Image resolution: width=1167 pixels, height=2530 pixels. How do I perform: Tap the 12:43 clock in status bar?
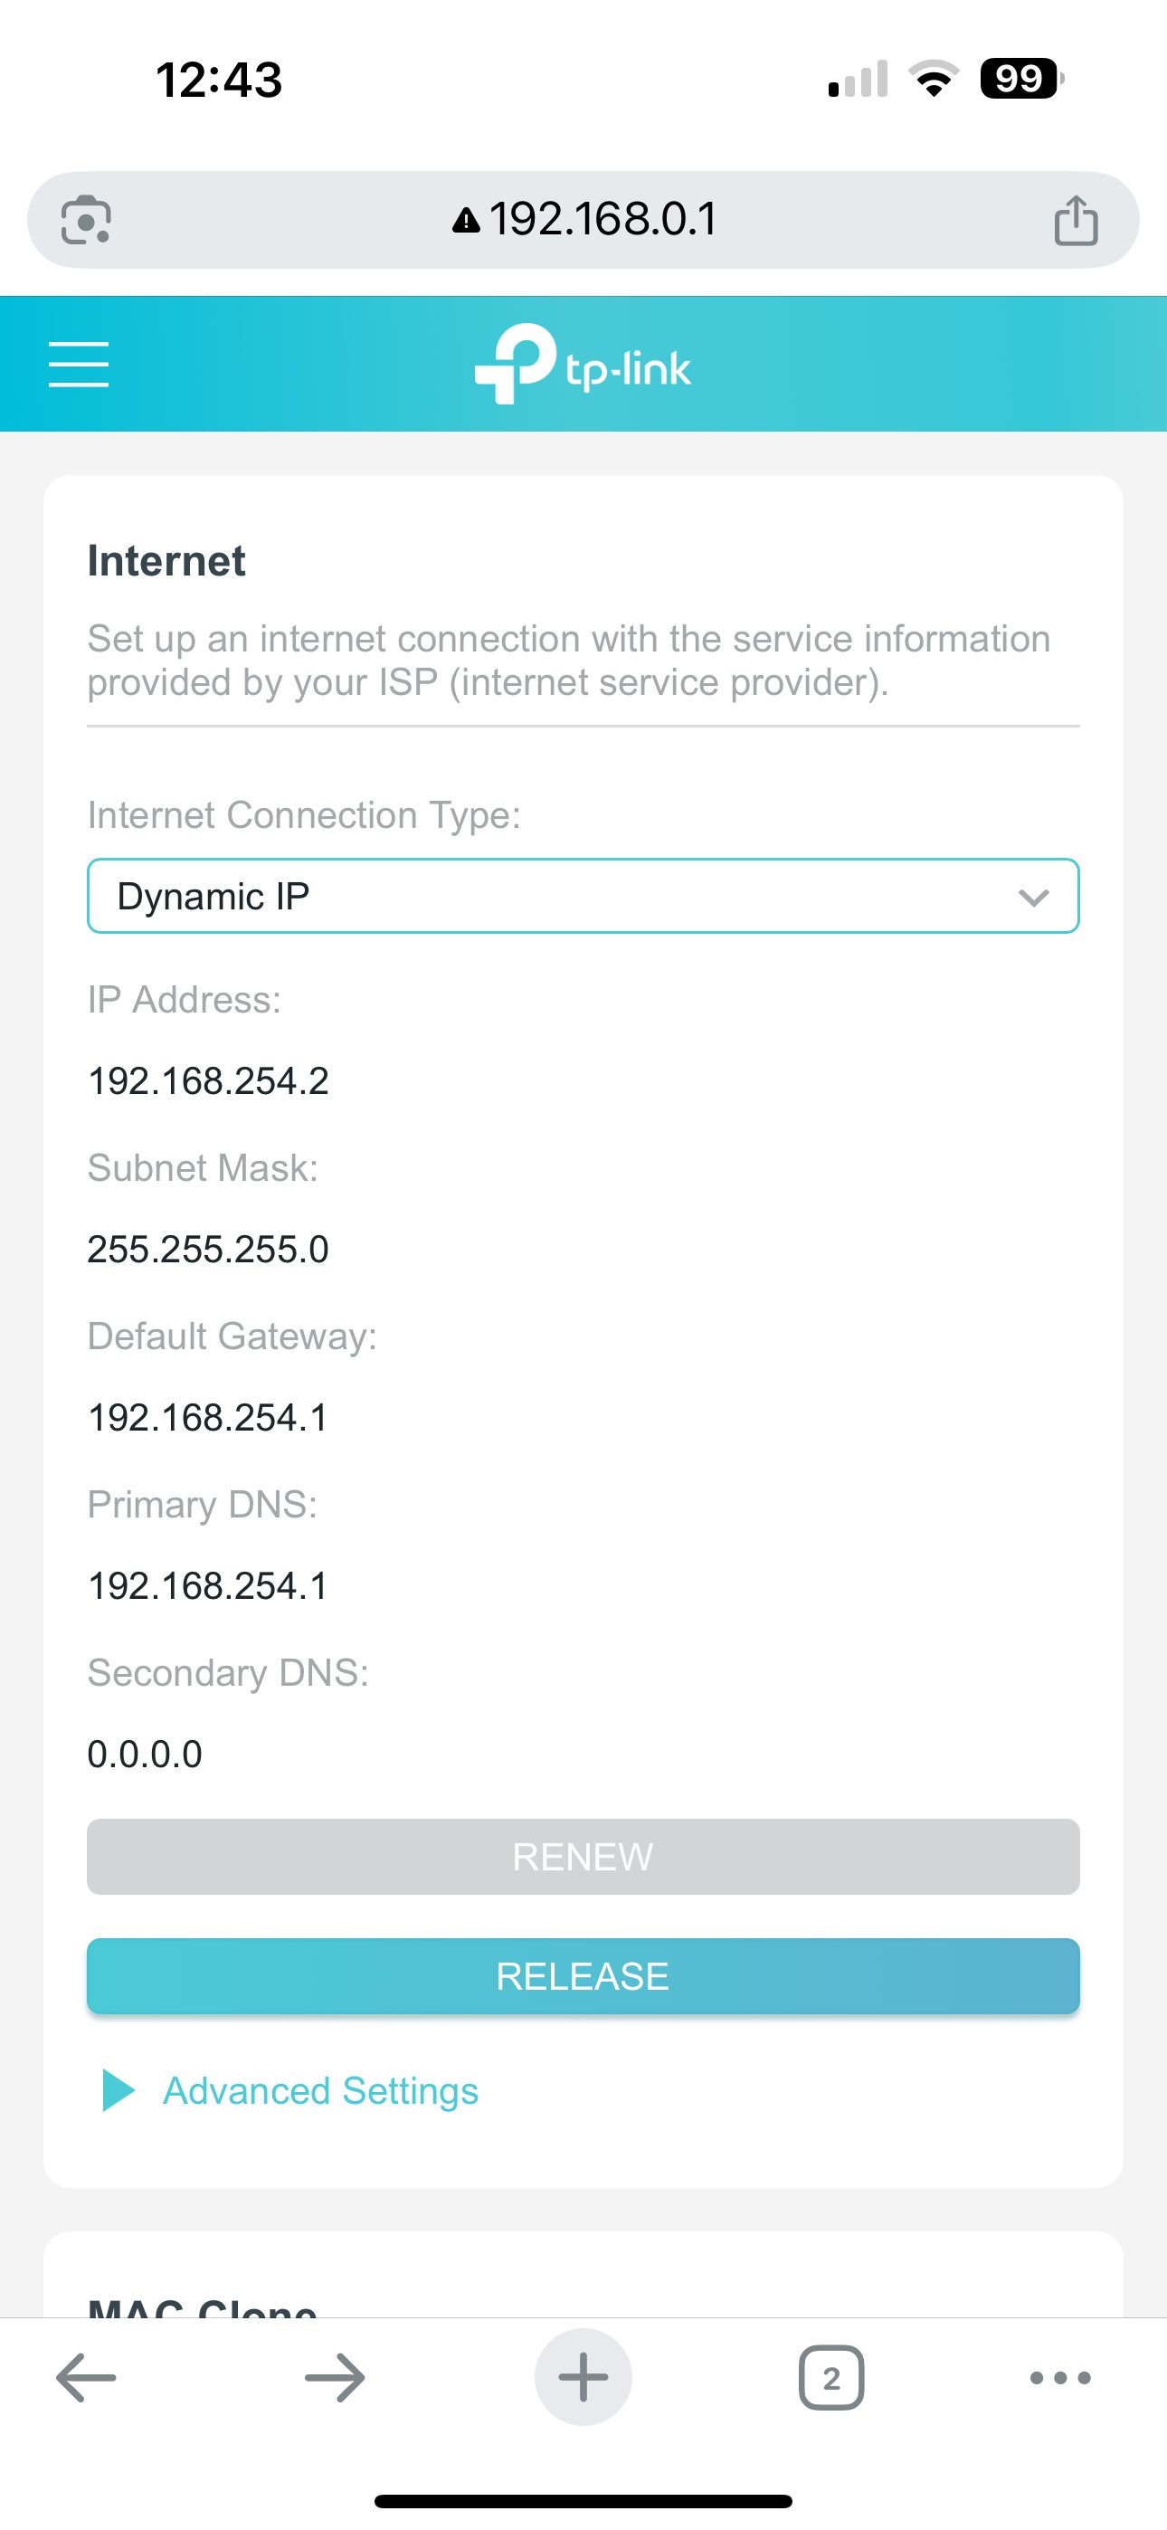[x=219, y=80]
